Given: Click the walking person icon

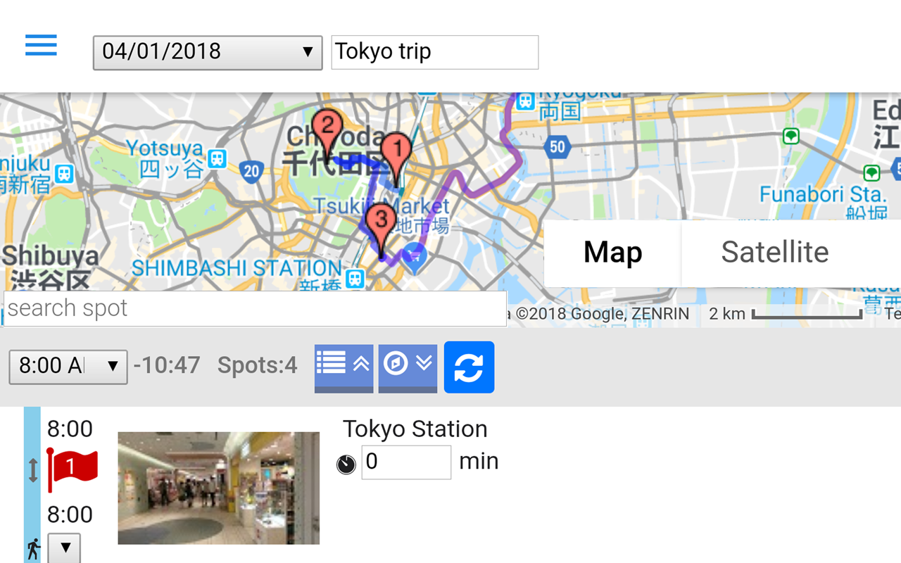Looking at the screenshot, I should point(33,550).
